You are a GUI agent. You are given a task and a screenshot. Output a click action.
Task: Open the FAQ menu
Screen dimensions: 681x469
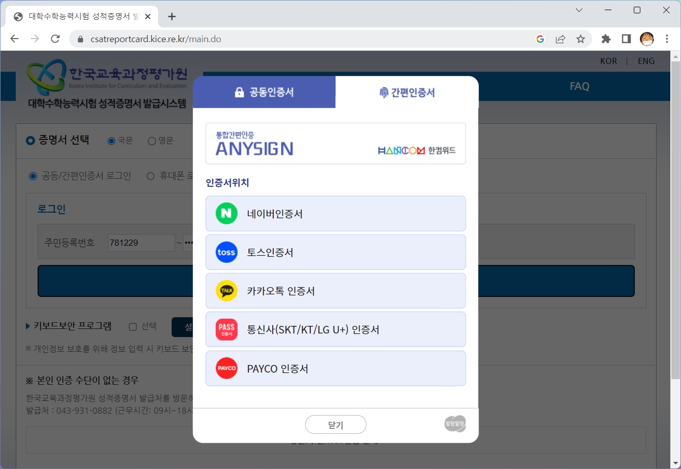[579, 86]
